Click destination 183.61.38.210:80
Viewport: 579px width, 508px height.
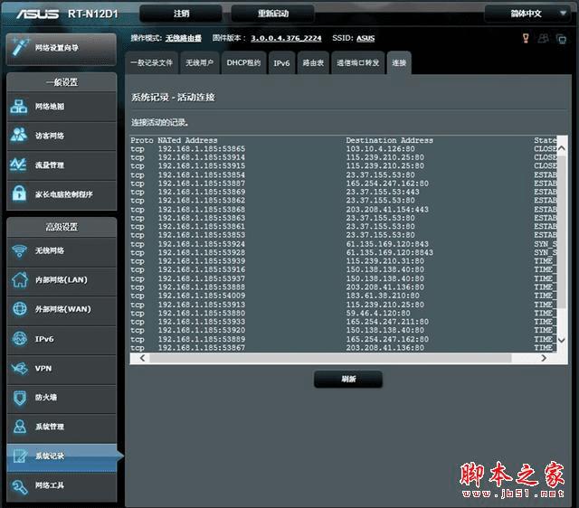tap(383, 296)
